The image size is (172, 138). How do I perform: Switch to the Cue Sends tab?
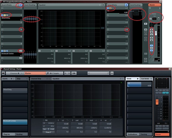coord(147,79)
